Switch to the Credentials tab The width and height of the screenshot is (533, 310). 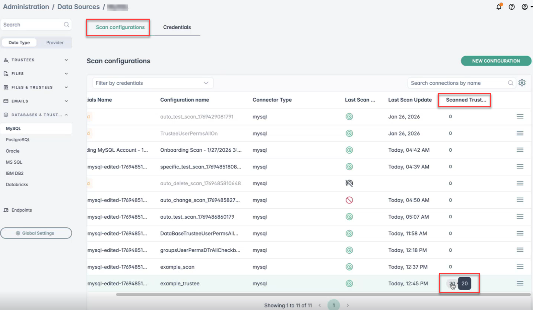pos(177,27)
